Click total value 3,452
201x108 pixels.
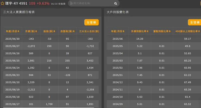click(x=90, y=61)
